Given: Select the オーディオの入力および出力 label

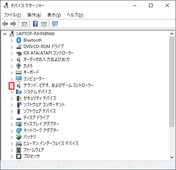Looking at the screenshot, I should coord(46,60).
